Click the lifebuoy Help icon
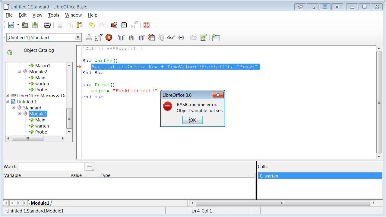This screenshot has width=386, height=217. click(147, 25)
